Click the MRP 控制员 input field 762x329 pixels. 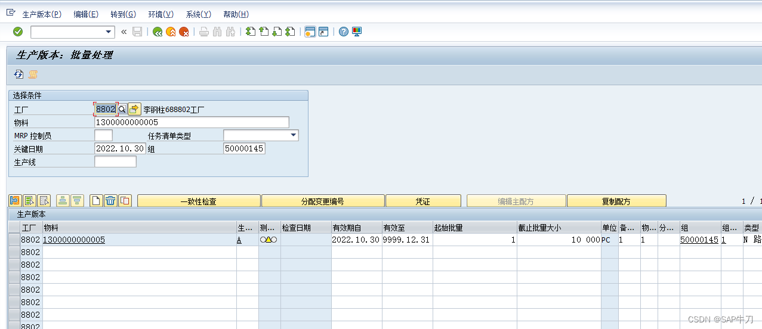[x=103, y=135]
